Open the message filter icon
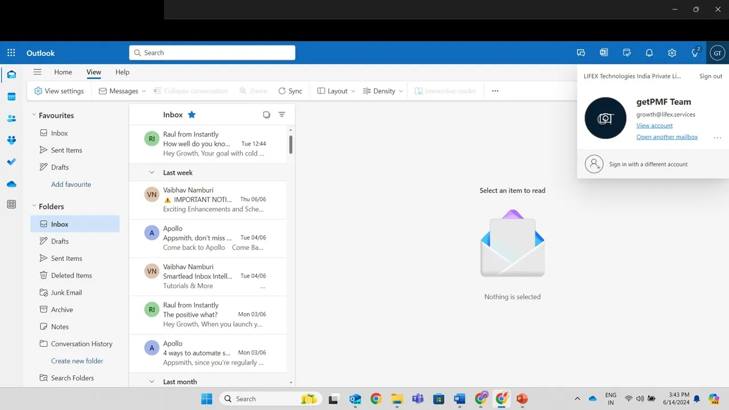The width and height of the screenshot is (729, 410). pyautogui.click(x=282, y=114)
